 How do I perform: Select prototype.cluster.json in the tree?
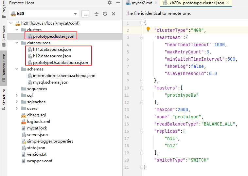(54, 36)
